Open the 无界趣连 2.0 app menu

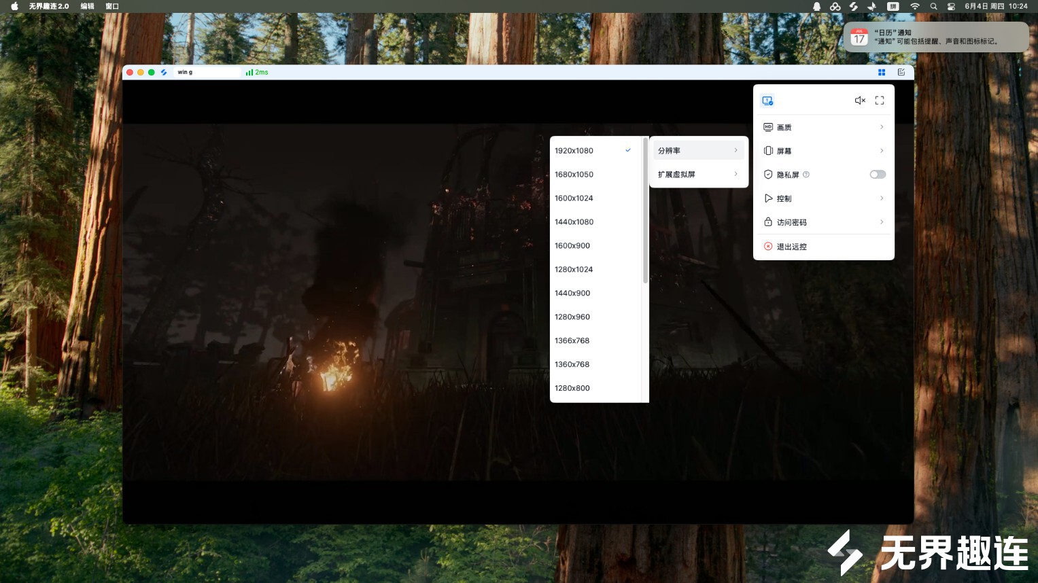(x=49, y=6)
